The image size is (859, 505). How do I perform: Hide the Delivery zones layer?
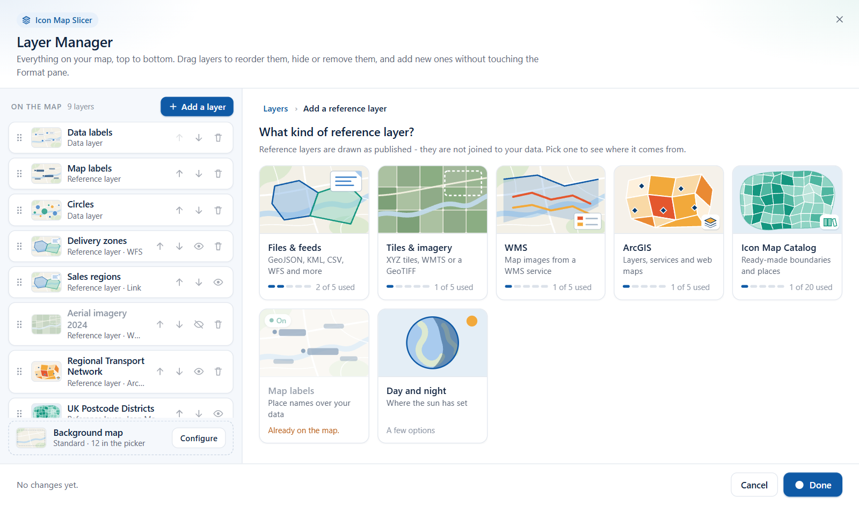(199, 246)
